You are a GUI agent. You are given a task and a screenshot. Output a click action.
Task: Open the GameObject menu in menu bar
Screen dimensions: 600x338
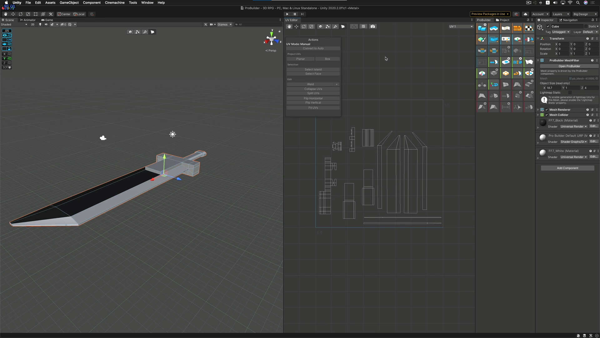(69, 3)
